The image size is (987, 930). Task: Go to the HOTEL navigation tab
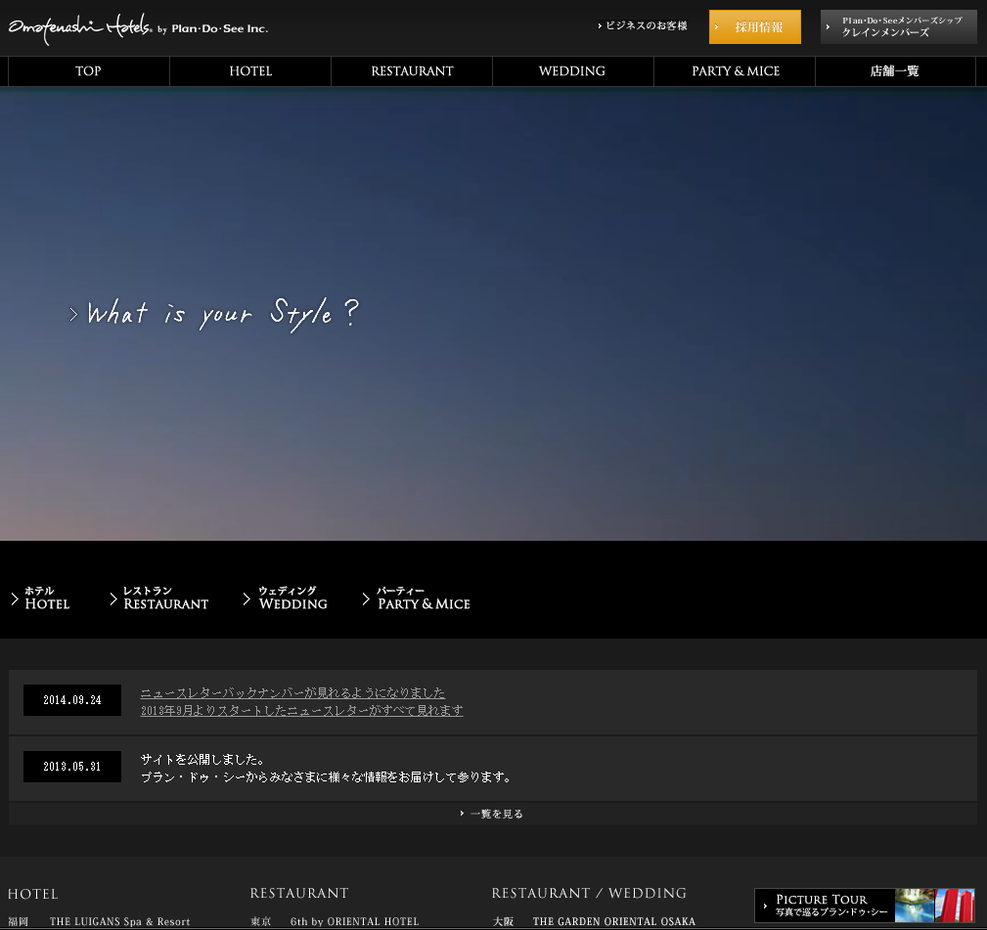pyautogui.click(x=250, y=71)
